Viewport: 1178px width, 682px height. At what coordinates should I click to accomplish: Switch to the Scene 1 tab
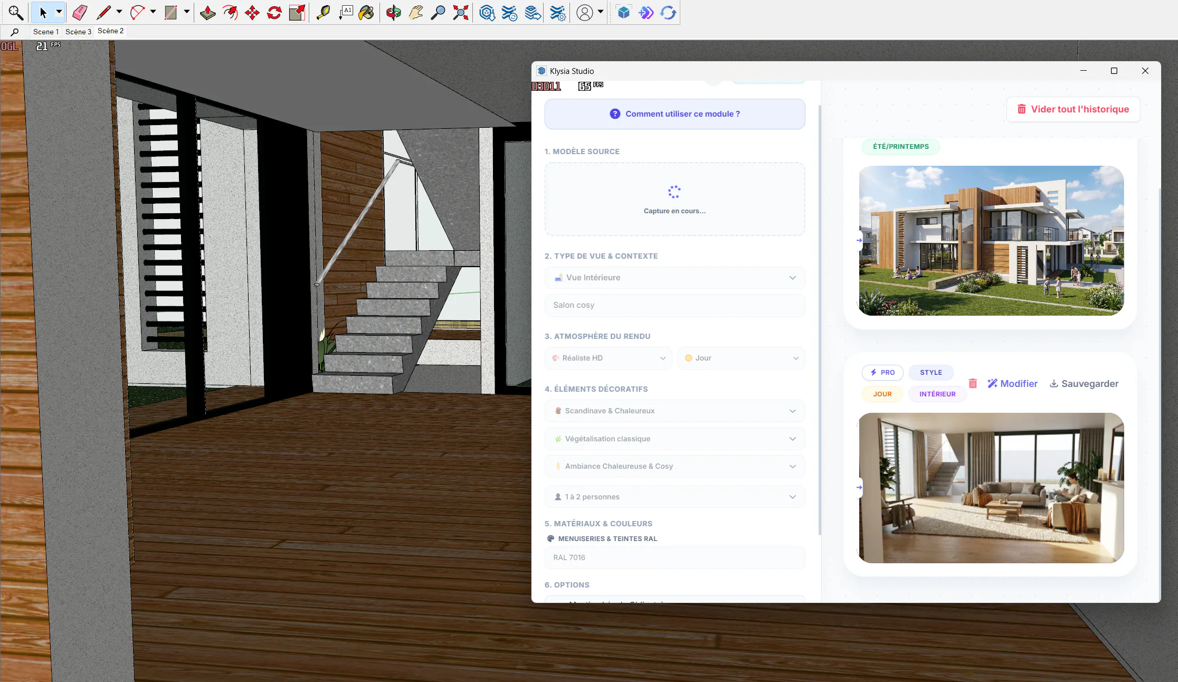[x=46, y=32]
